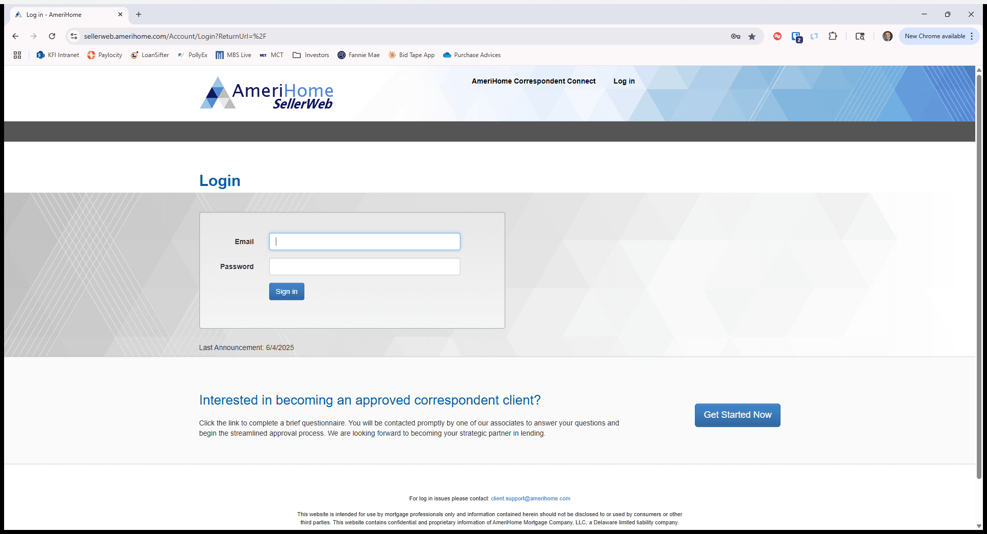This screenshot has width=987, height=534.
Task: Go back using the browser back arrow
Action: tap(15, 36)
